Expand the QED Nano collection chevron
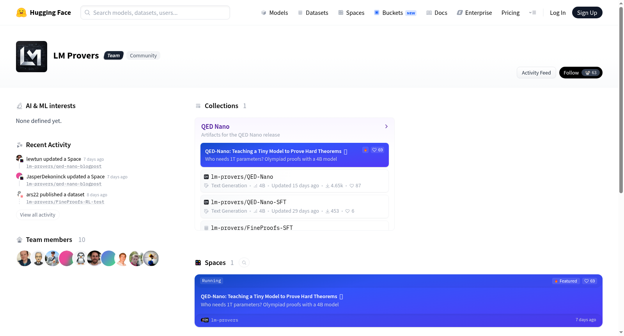Image resolution: width=624 pixels, height=336 pixels. [386, 126]
